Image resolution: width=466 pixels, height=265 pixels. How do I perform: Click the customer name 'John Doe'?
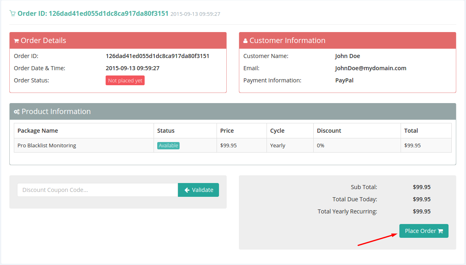click(347, 56)
